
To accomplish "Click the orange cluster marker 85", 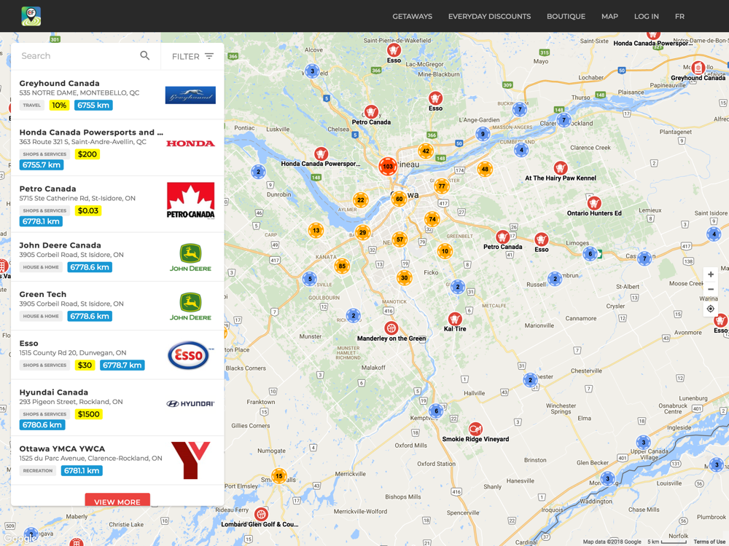I will coord(342,266).
